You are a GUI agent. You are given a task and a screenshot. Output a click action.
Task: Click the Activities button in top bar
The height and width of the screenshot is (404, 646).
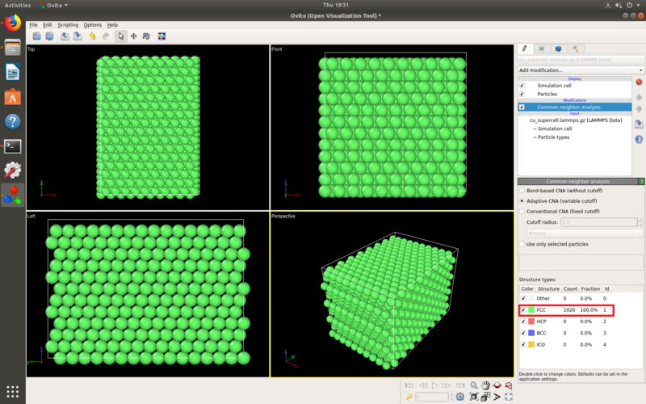pyautogui.click(x=17, y=5)
